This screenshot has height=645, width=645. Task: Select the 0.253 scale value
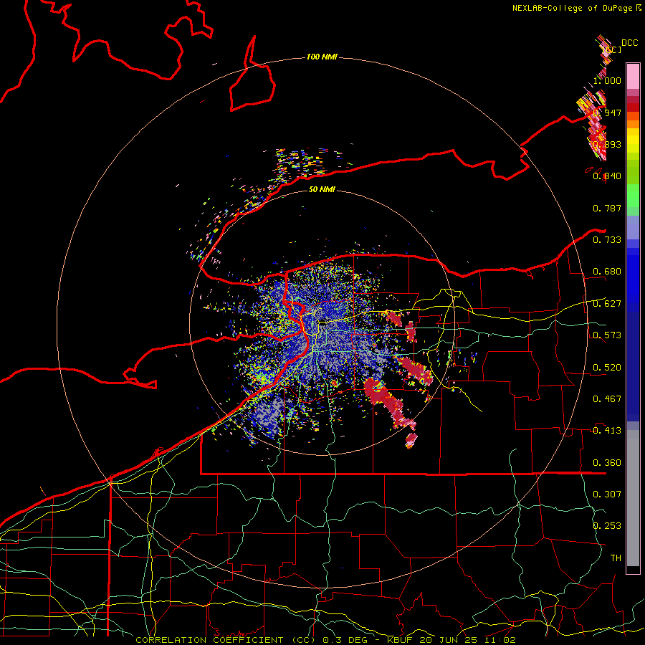click(x=607, y=526)
